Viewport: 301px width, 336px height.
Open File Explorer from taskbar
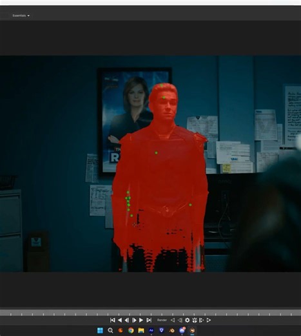tap(141, 330)
